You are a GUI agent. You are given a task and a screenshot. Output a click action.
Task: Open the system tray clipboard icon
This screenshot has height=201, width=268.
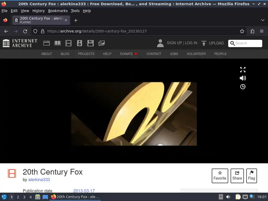tap(238, 197)
